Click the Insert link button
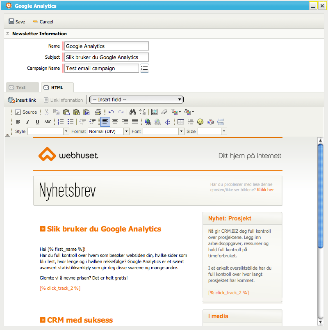Image resolution: width=328 pixels, height=330 pixels. [22, 100]
